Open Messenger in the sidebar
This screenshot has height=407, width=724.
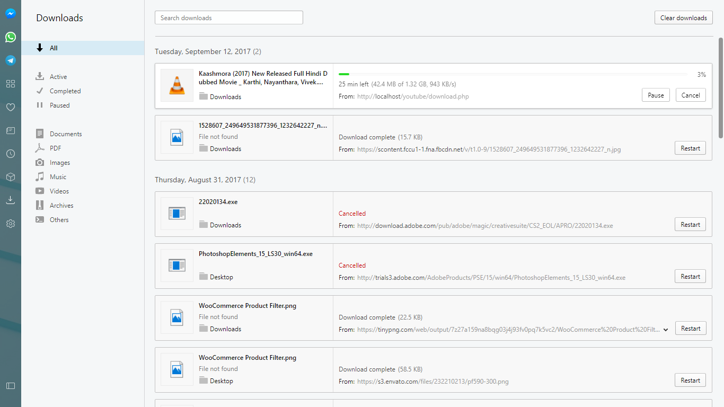pyautogui.click(x=11, y=14)
